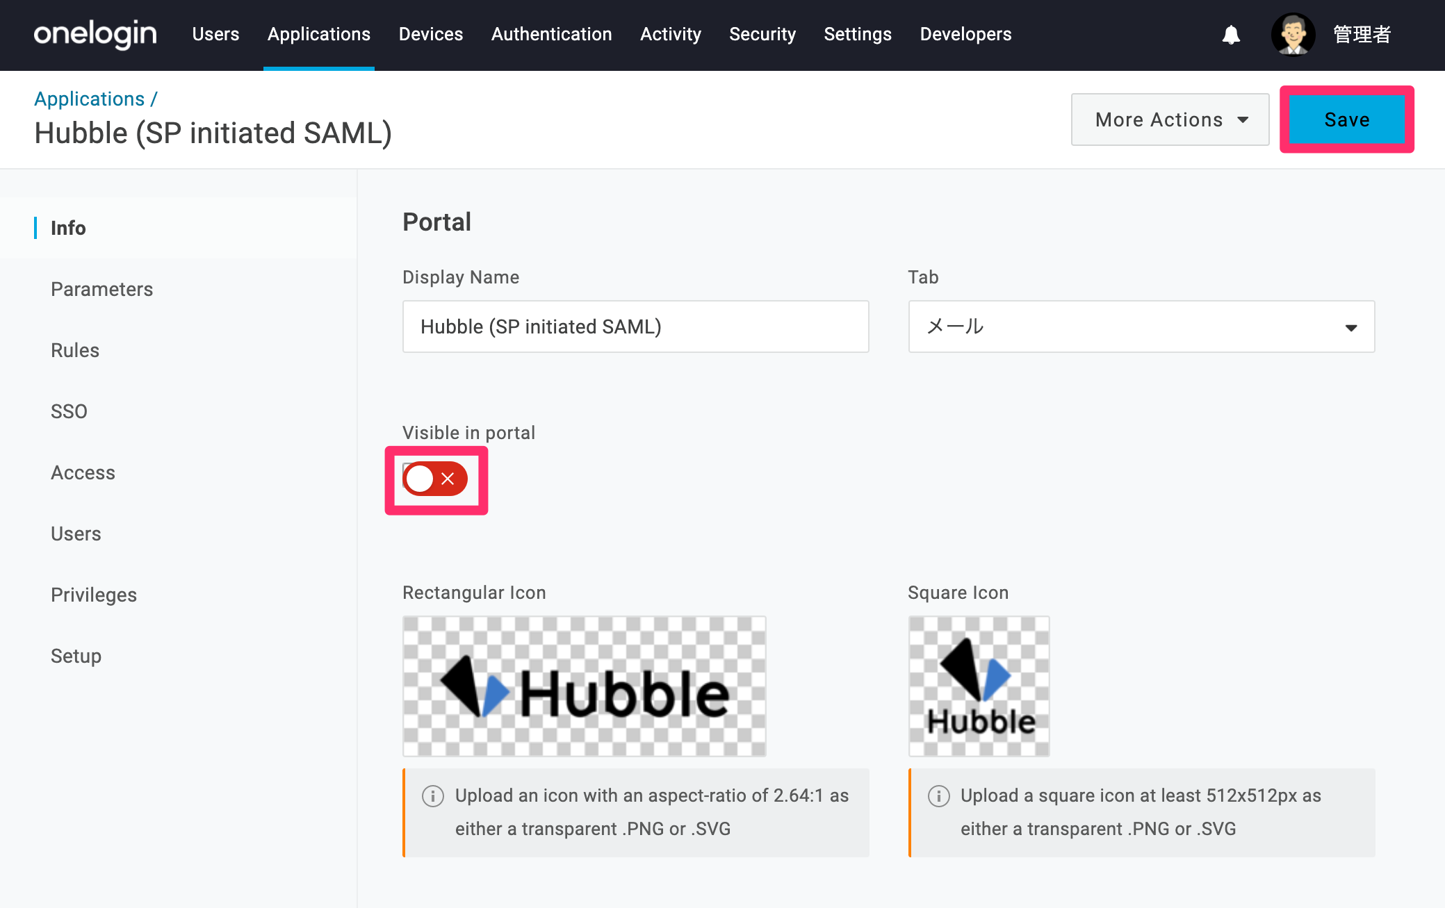Open the notifications bell
The height and width of the screenshot is (908, 1445).
coord(1231,35)
